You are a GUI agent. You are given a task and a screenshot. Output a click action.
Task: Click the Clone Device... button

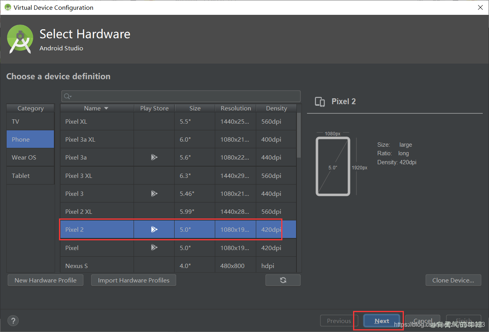point(453,280)
